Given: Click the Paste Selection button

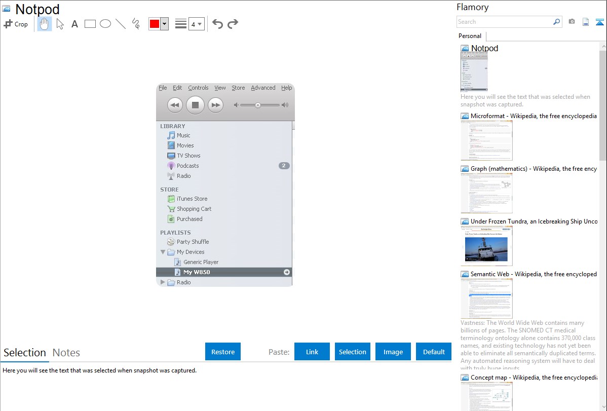Looking at the screenshot, I should (x=352, y=352).
